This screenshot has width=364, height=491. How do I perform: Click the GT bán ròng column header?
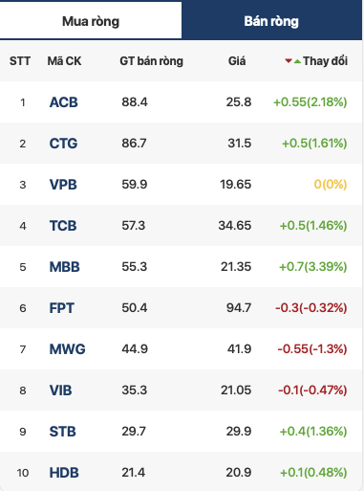tap(151, 61)
